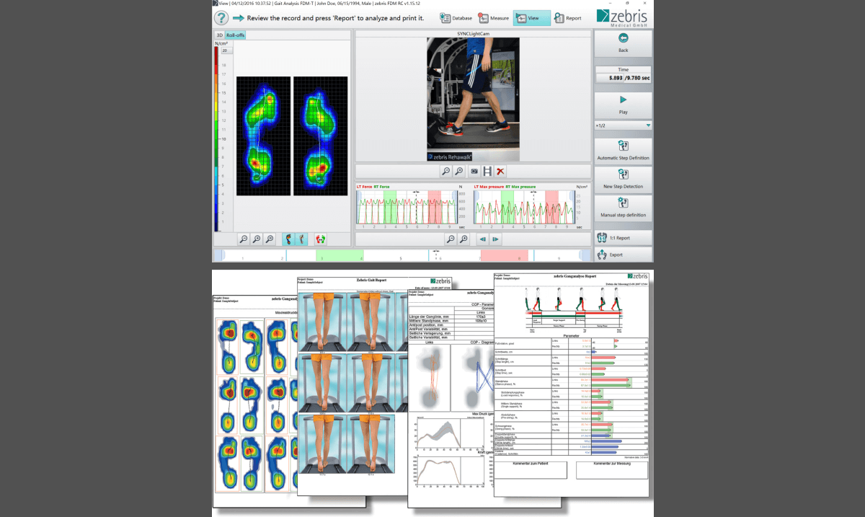Viewport: 865px width, 517px height.
Task: Zoom out the pressure footprint view
Action: [244, 239]
